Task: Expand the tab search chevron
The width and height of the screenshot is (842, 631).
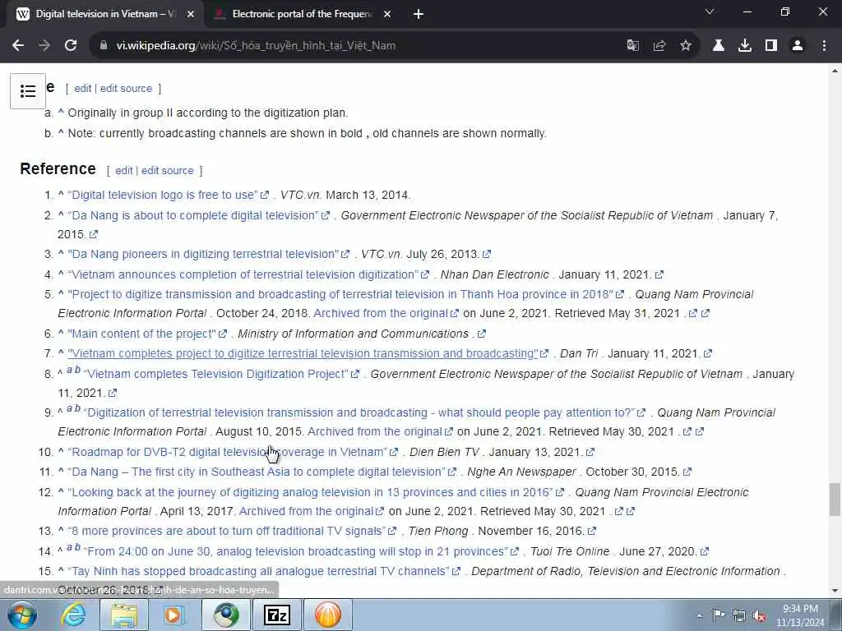Action: pyautogui.click(x=710, y=12)
